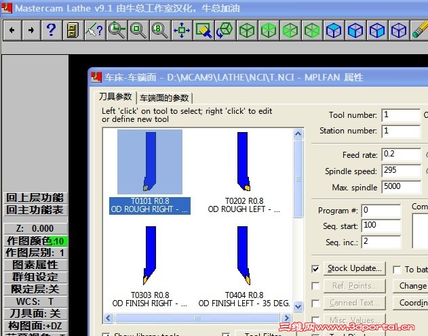The image size is (428, 336).
Task: Select tool T0404 OD FINISH LEFT thumbnail
Action: click(x=244, y=255)
